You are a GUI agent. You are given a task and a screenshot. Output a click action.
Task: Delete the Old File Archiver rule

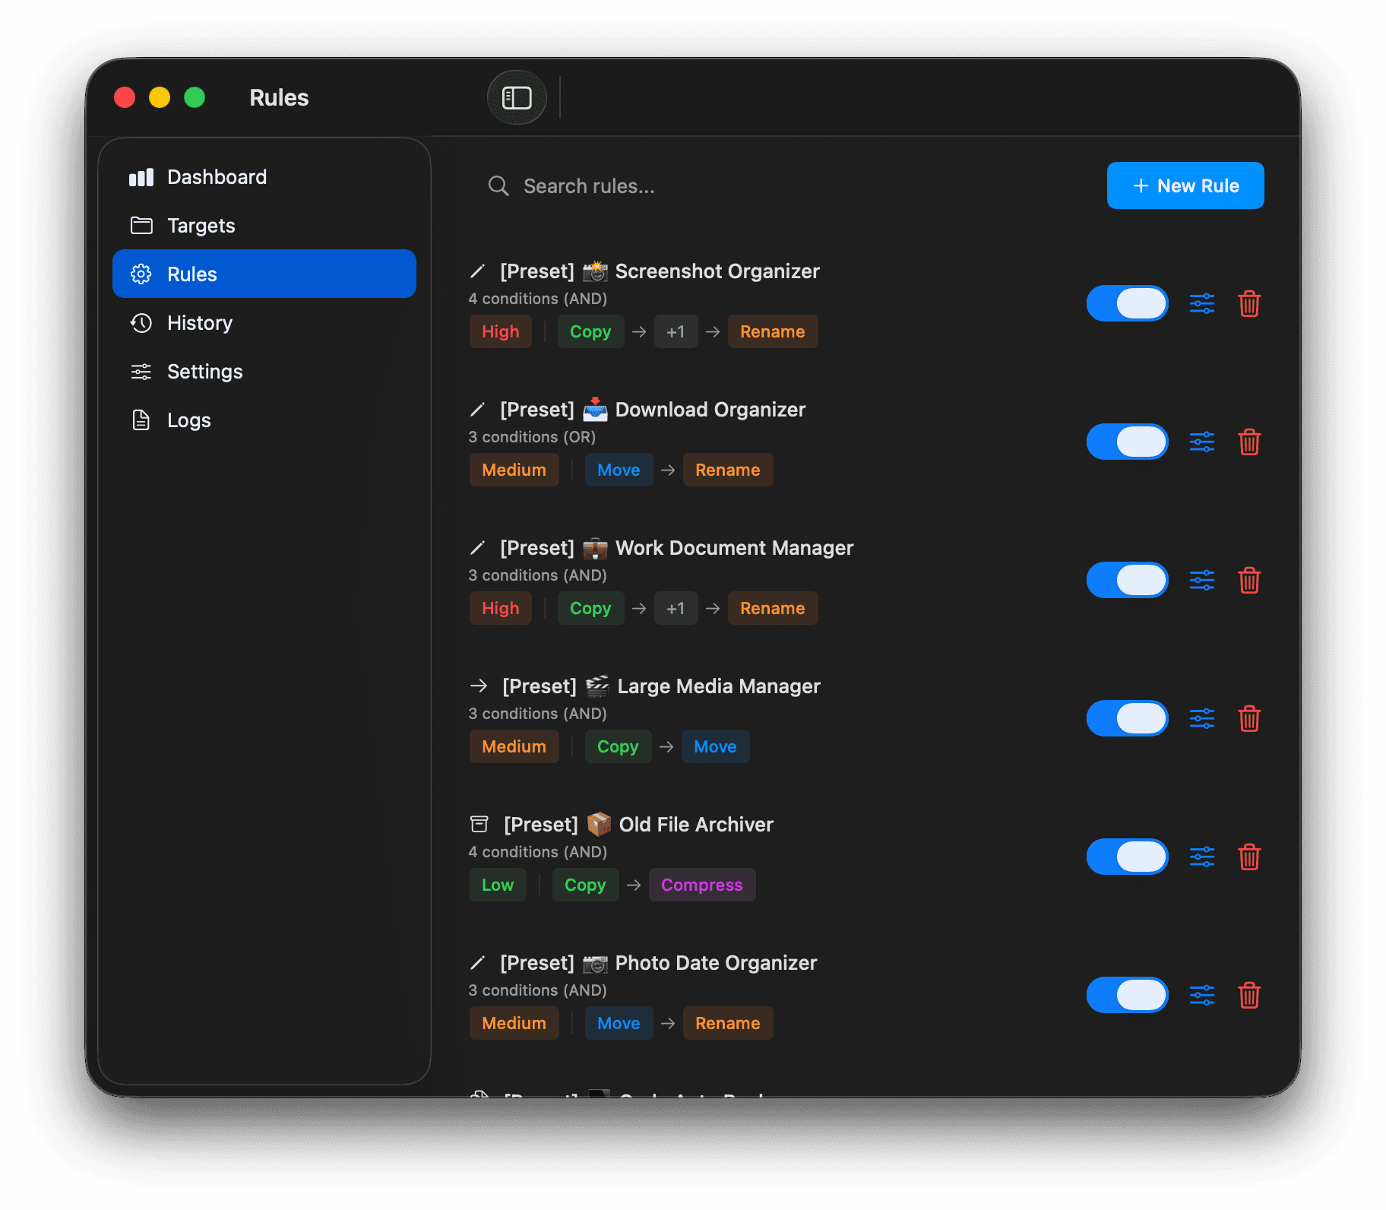click(1250, 857)
